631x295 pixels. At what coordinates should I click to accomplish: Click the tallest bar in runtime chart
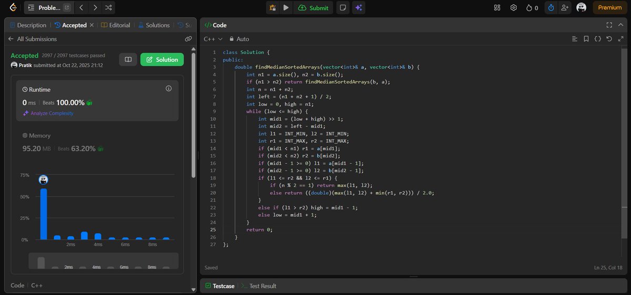(44, 214)
